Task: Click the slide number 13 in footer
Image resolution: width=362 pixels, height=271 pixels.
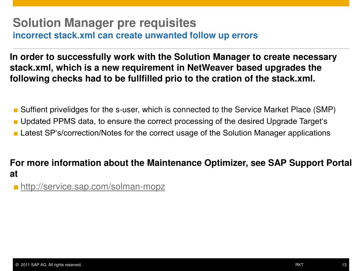Action: coord(344,265)
